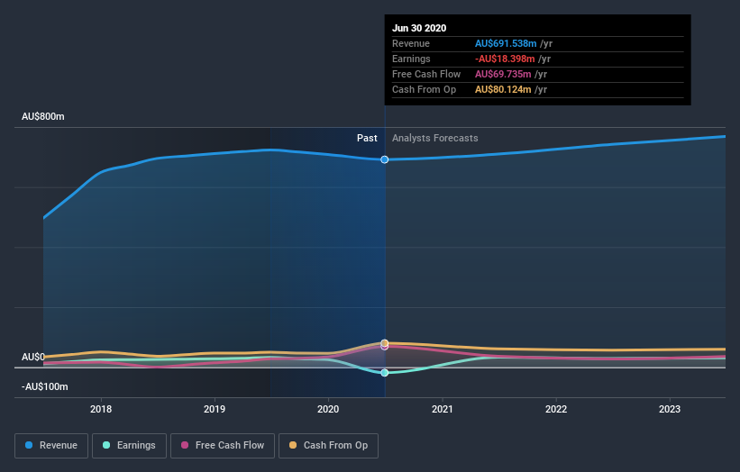Click the Past section label
This screenshot has width=740, height=472.
367,138
